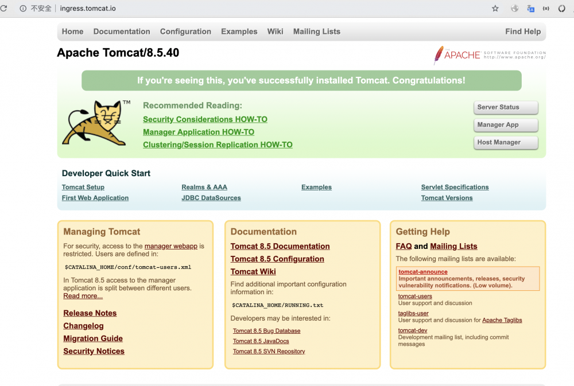Open the Realms & AAA link

(x=204, y=187)
